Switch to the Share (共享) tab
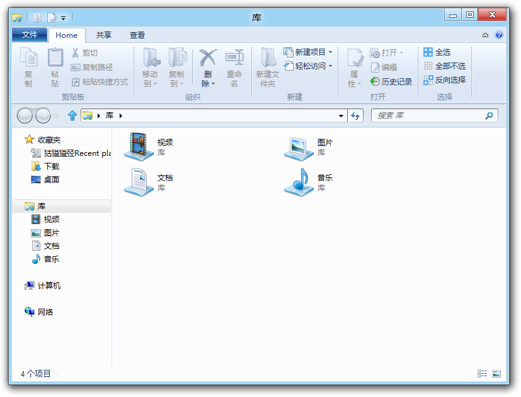The image size is (521, 397). 104,35
